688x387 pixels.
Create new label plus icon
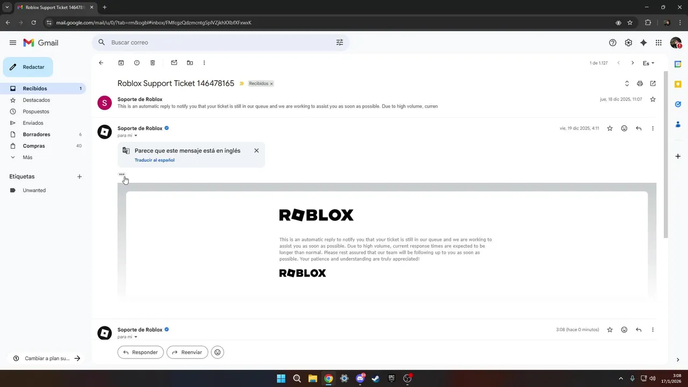[80, 176]
